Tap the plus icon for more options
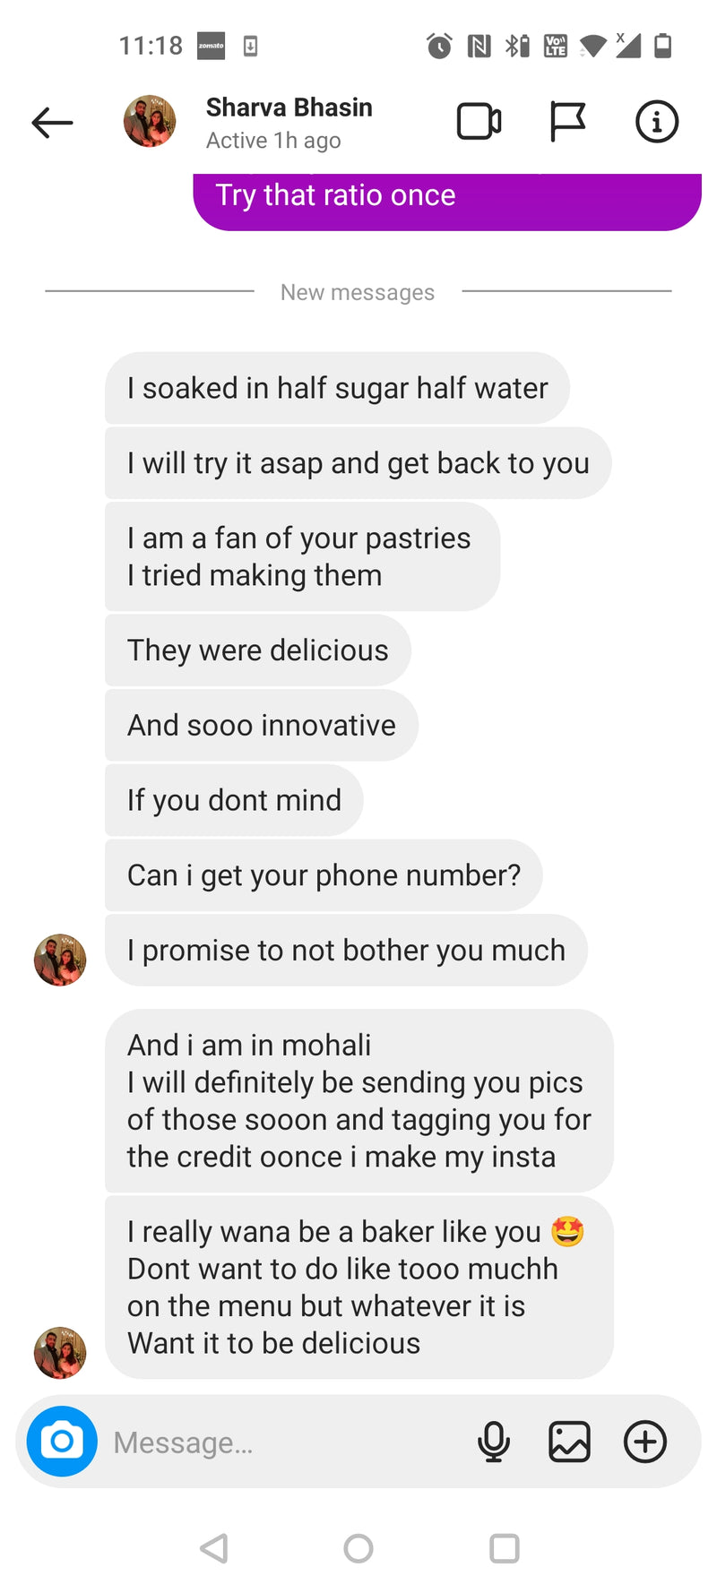This screenshot has height=1593, width=717. 645,1442
